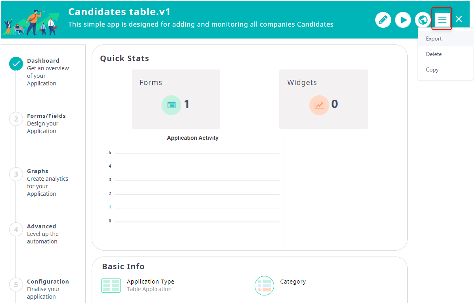Open the Forms stat card
The image size is (474, 303).
point(176,99)
